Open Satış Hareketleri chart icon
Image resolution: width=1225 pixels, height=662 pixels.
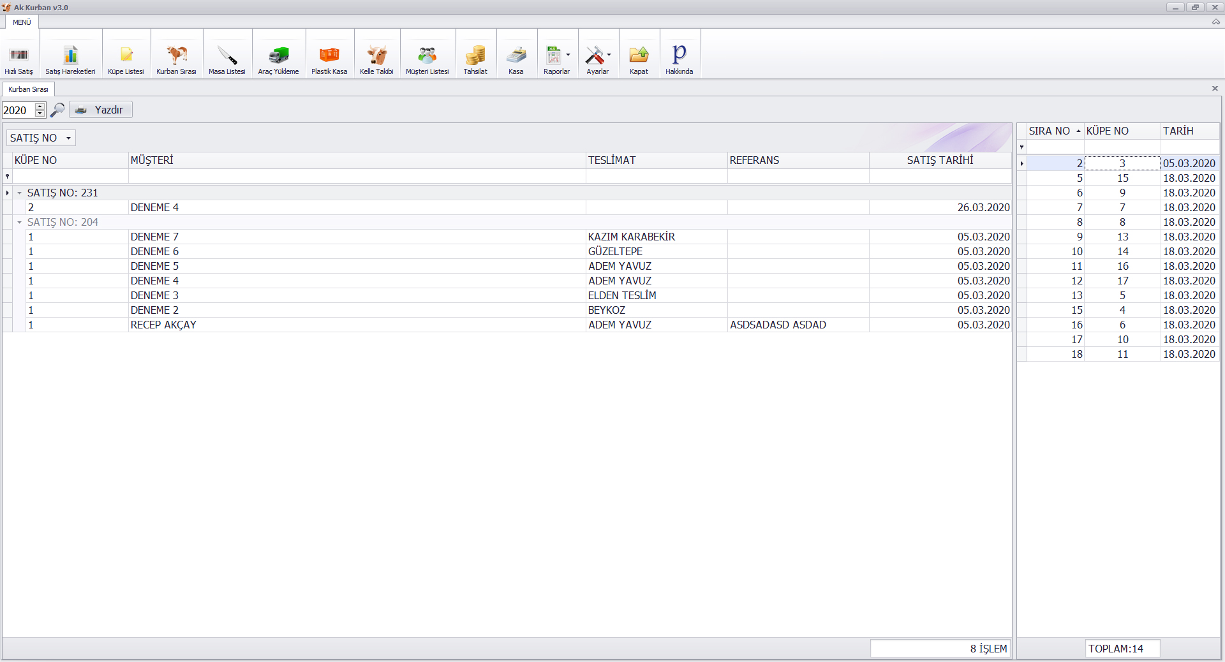click(x=70, y=55)
